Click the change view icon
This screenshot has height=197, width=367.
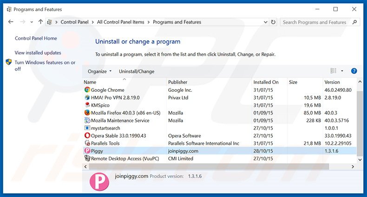(x=333, y=71)
